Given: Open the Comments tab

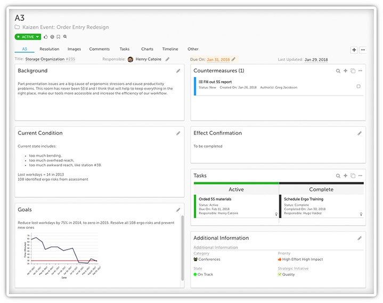Looking at the screenshot, I should point(100,49).
